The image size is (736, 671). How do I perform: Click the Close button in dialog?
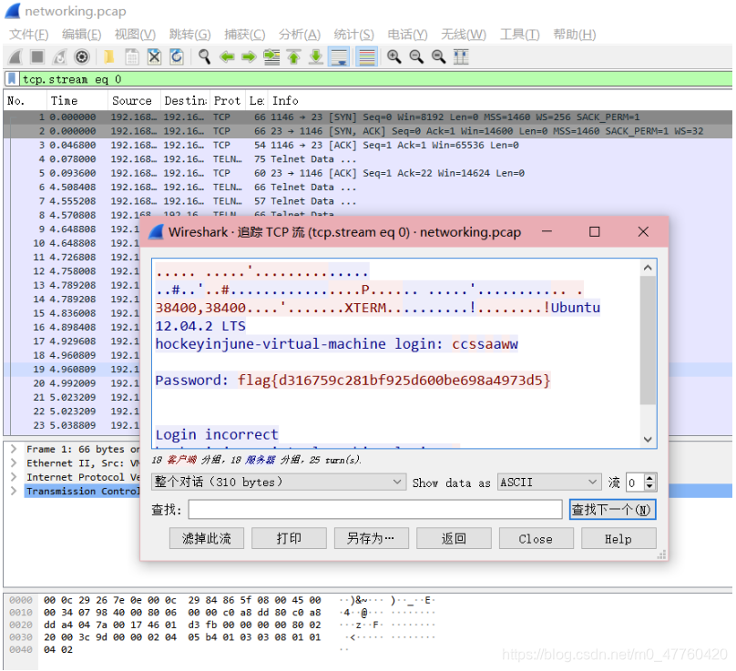click(536, 538)
